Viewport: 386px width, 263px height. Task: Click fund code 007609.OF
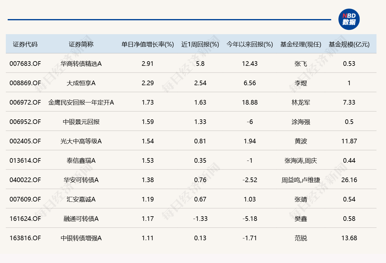coord(25,199)
